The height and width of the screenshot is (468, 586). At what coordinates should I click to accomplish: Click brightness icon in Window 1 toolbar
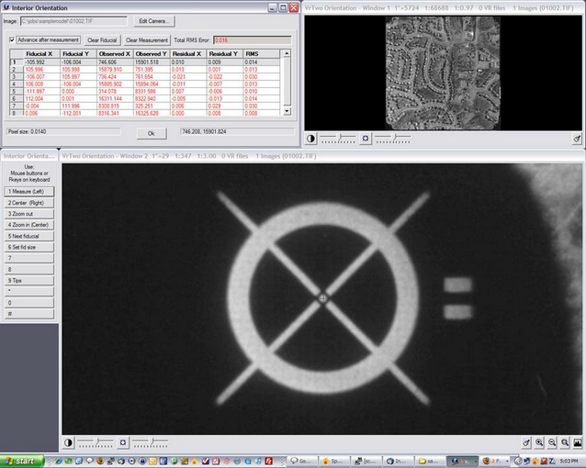point(366,139)
